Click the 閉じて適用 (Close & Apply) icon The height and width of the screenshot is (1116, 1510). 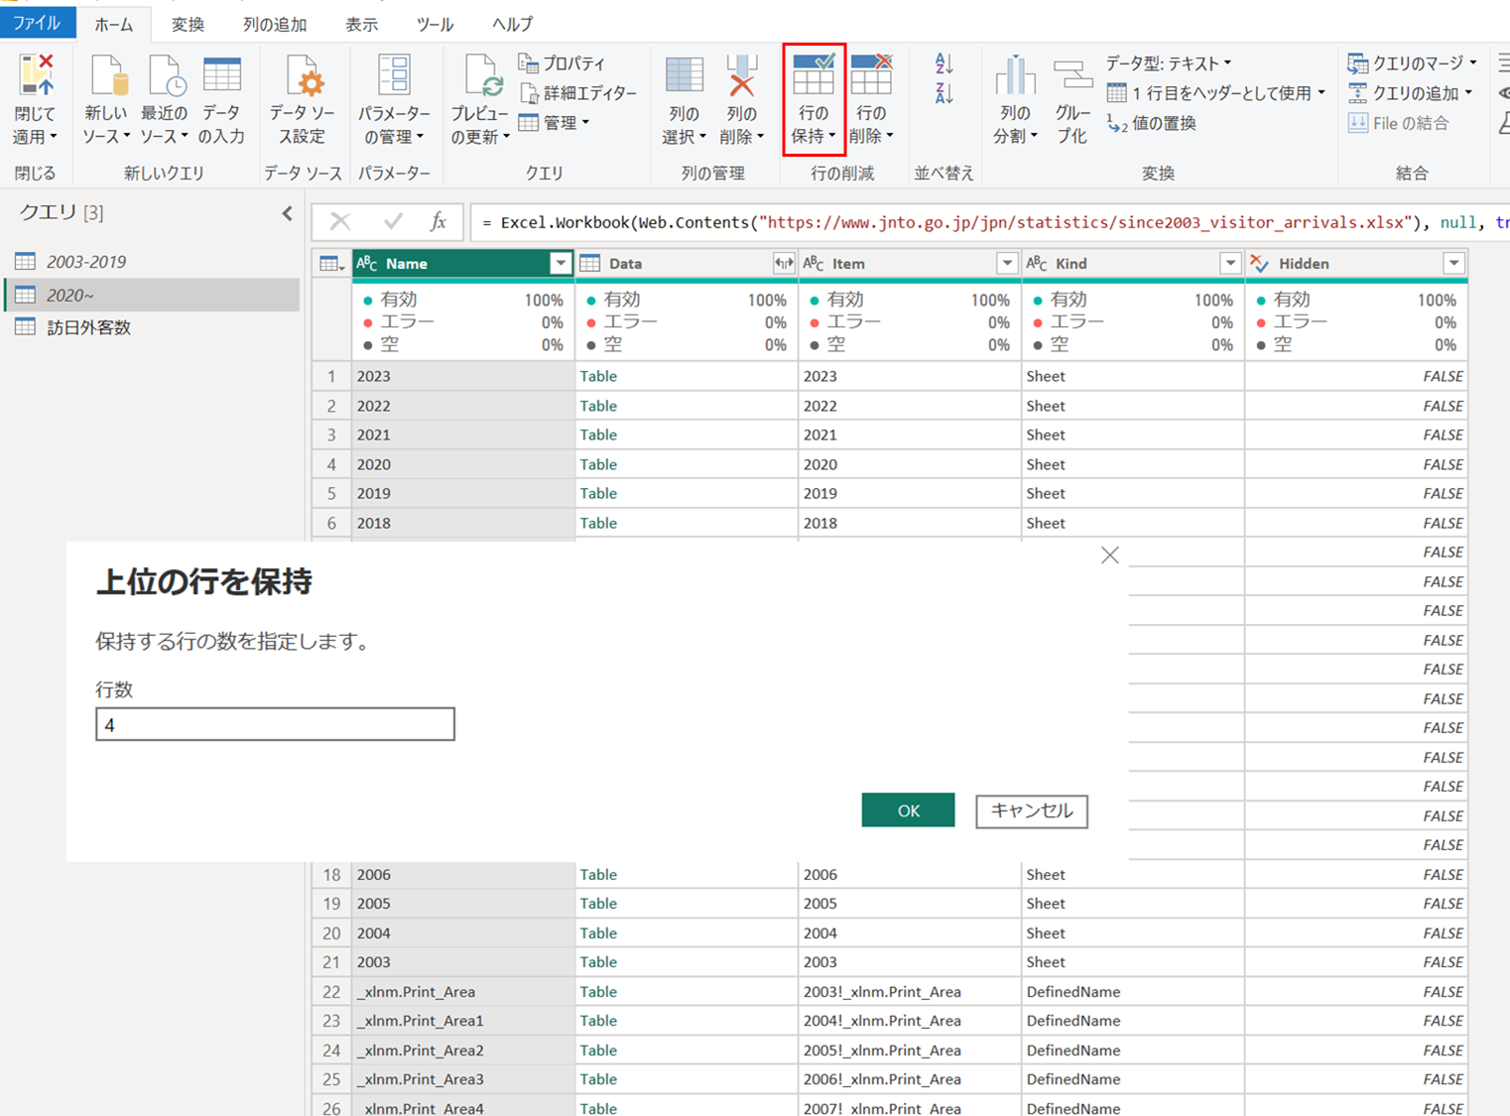tap(35, 77)
